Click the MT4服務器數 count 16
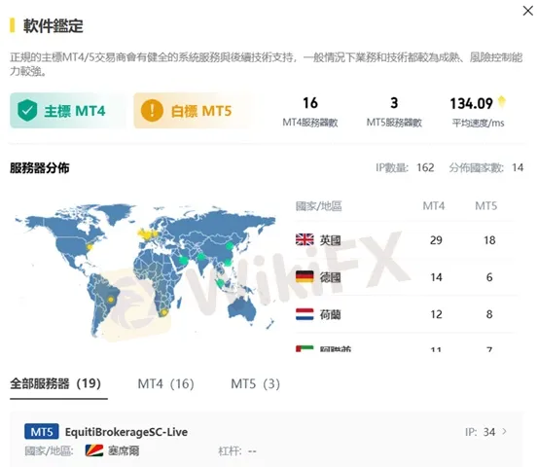 point(310,103)
